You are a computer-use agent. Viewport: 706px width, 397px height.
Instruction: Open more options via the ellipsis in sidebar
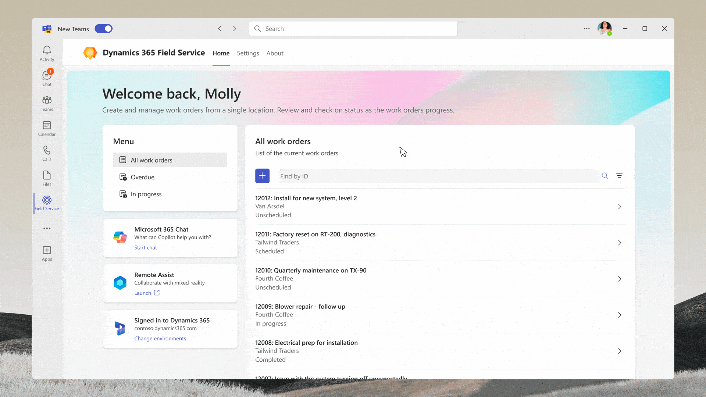[x=47, y=228]
